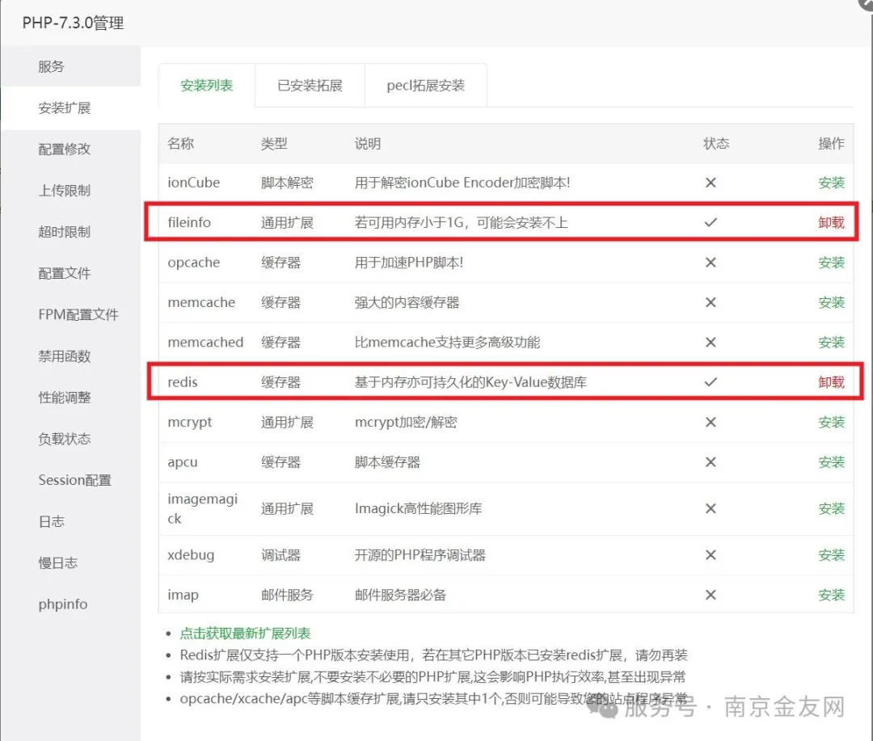This screenshot has width=873, height=741.
Task: Click 安装 for memcached row
Action: tap(831, 343)
